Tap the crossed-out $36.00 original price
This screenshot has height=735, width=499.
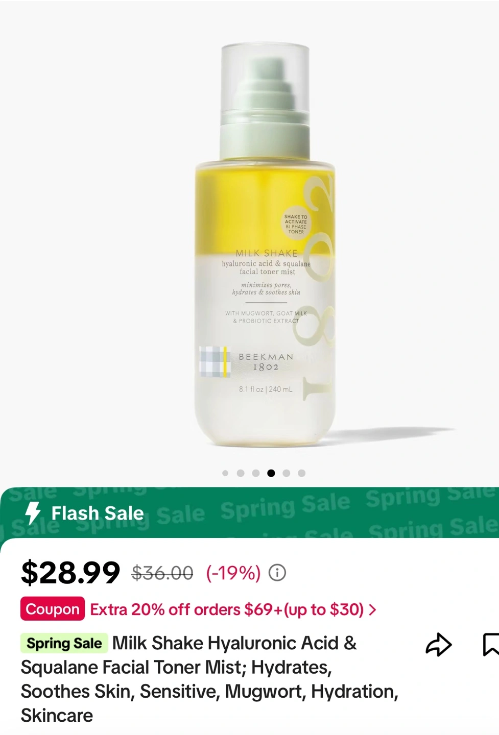pos(162,573)
